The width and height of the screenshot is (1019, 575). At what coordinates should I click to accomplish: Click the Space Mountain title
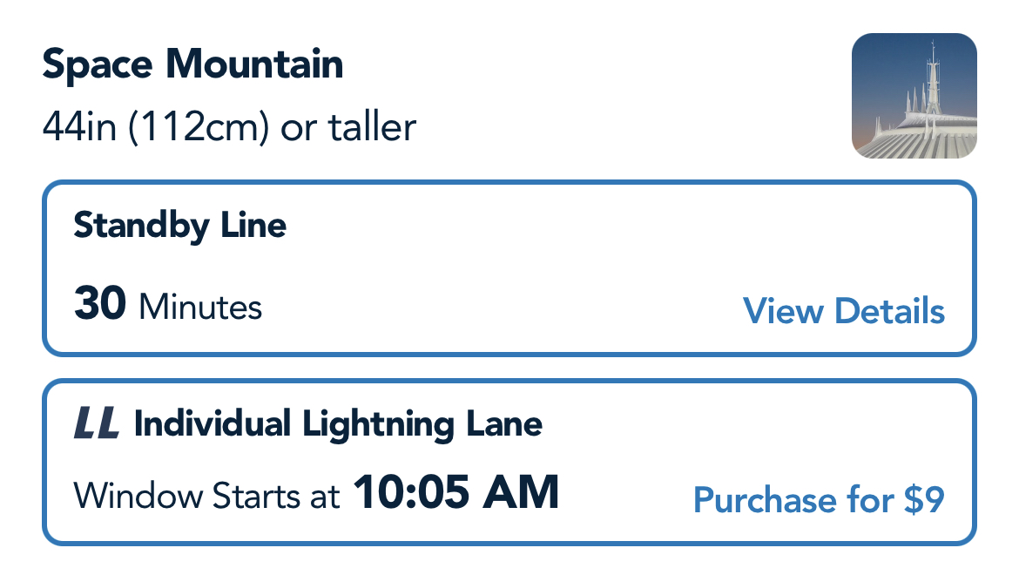point(192,65)
